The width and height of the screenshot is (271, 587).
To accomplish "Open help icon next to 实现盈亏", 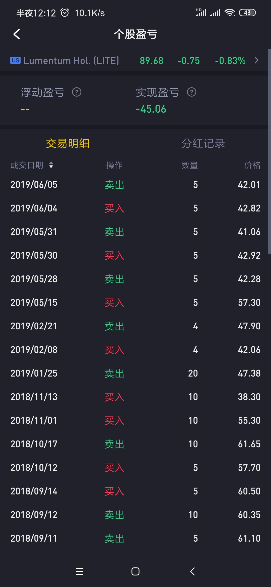I will (191, 92).
